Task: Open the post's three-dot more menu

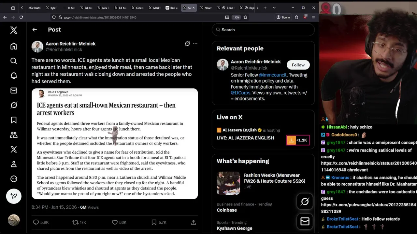Action: tap(195, 44)
